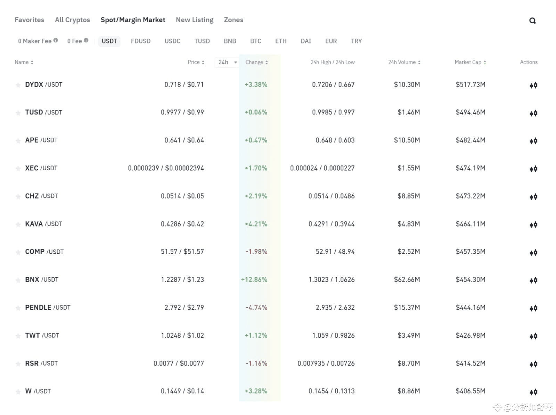The image size is (556, 415).
Task: Open trade chart icon for CHZ row
Action: tap(533, 197)
